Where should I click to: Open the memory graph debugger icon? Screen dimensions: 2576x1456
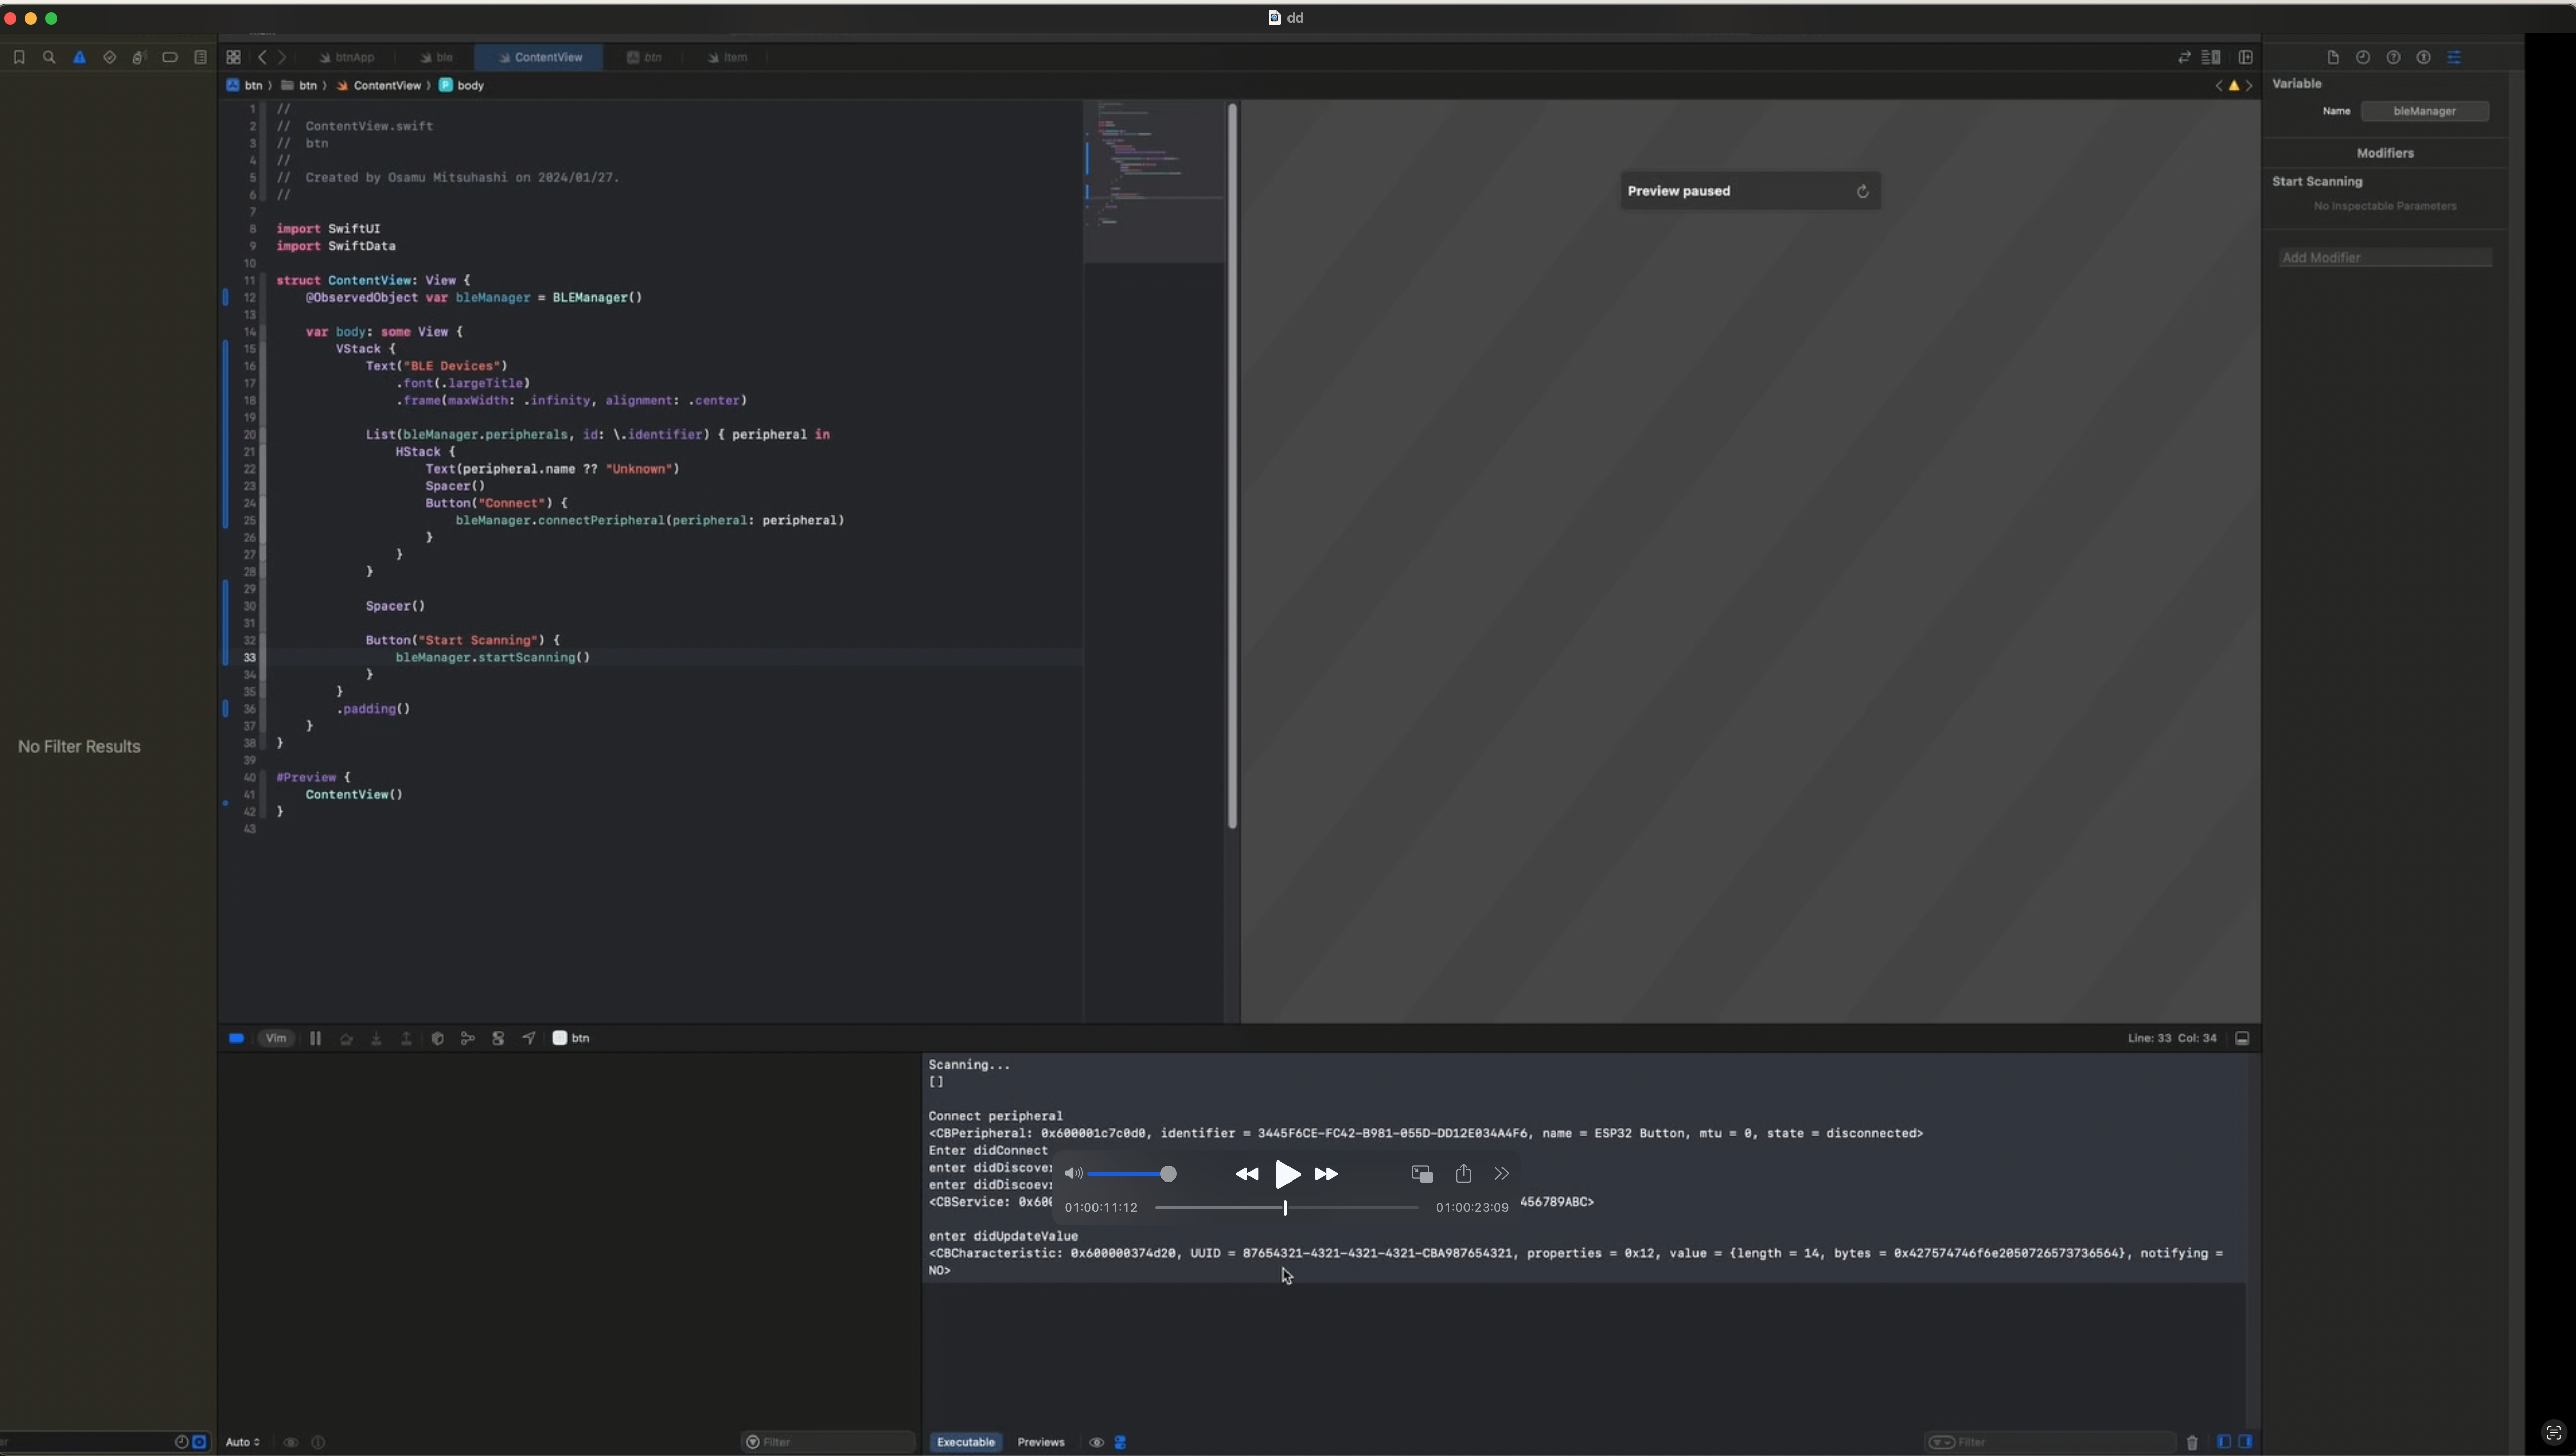[x=468, y=1038]
